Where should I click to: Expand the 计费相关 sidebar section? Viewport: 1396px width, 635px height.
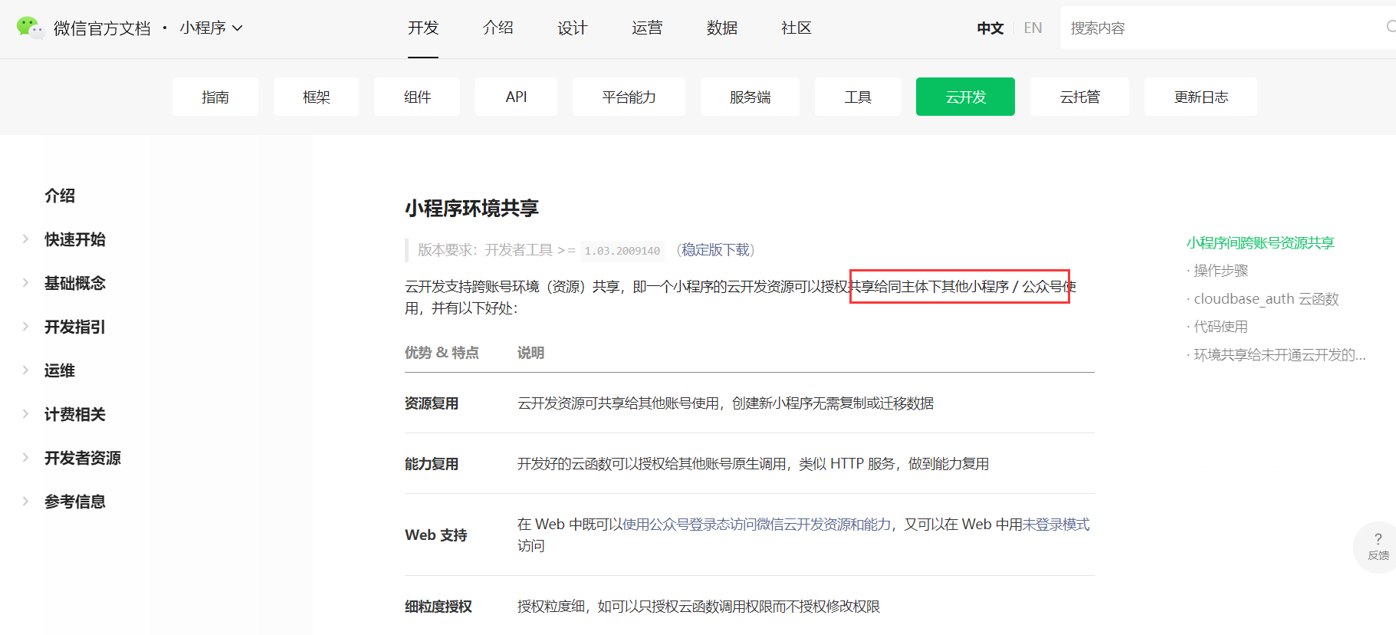click(x=74, y=414)
